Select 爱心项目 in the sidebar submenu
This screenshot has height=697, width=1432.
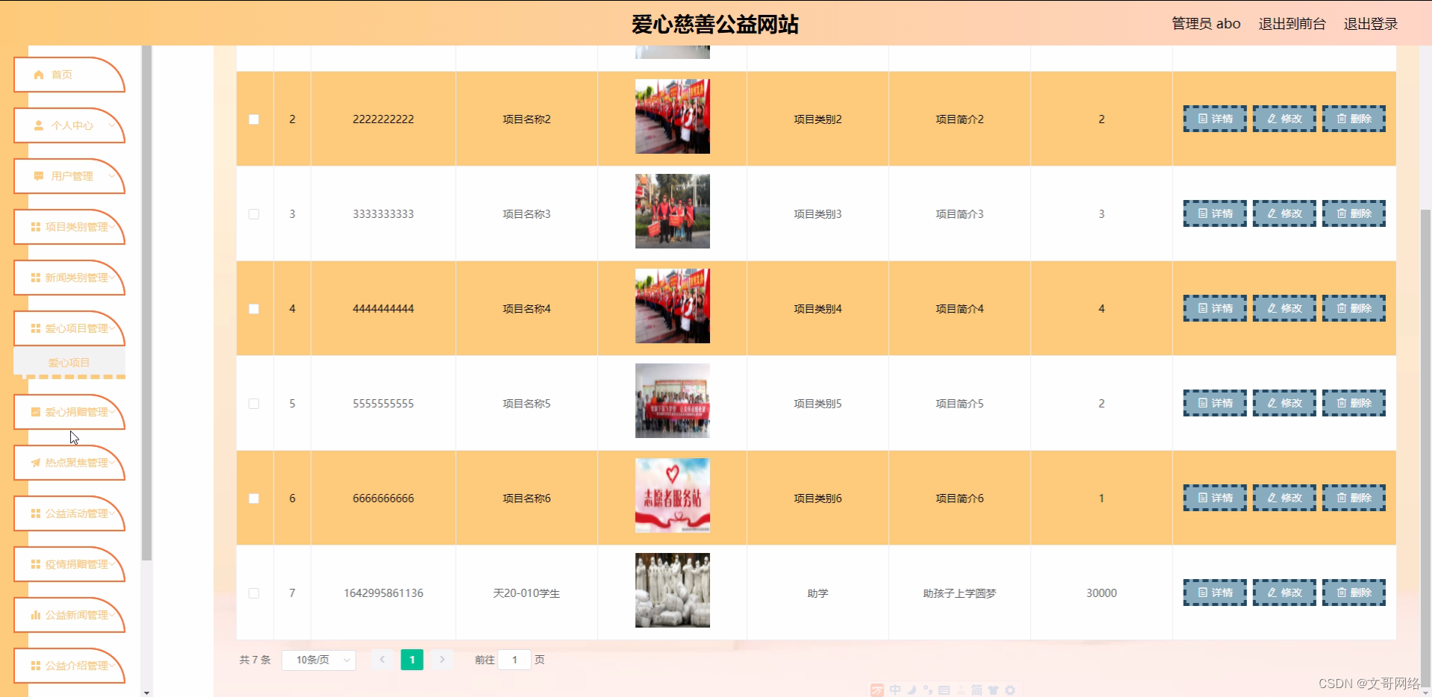click(69, 363)
